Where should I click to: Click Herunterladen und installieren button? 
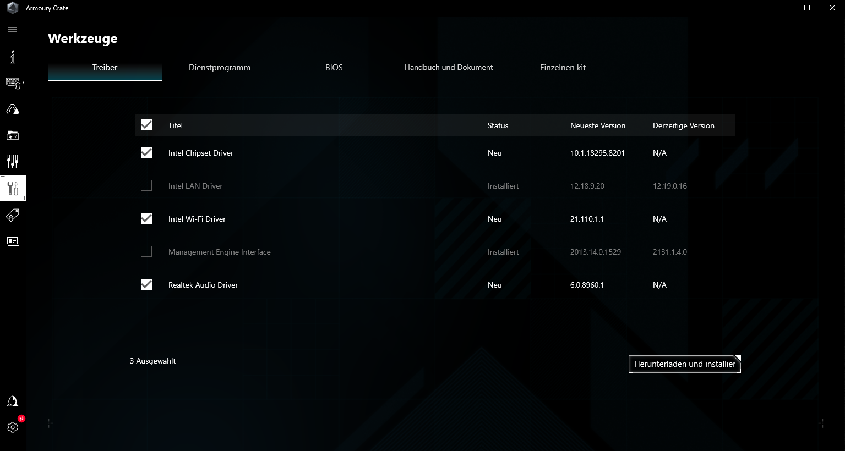685,364
